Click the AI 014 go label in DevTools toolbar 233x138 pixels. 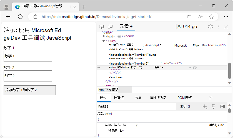tap(187, 27)
